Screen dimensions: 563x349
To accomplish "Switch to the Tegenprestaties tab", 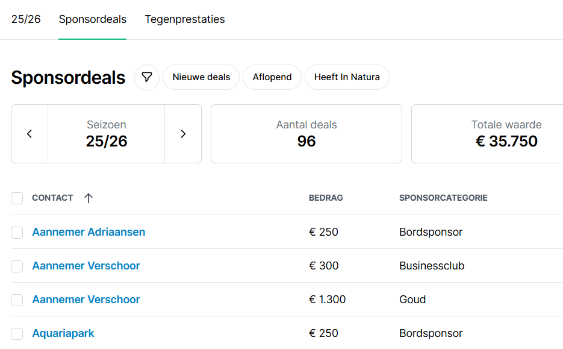I will [x=185, y=19].
